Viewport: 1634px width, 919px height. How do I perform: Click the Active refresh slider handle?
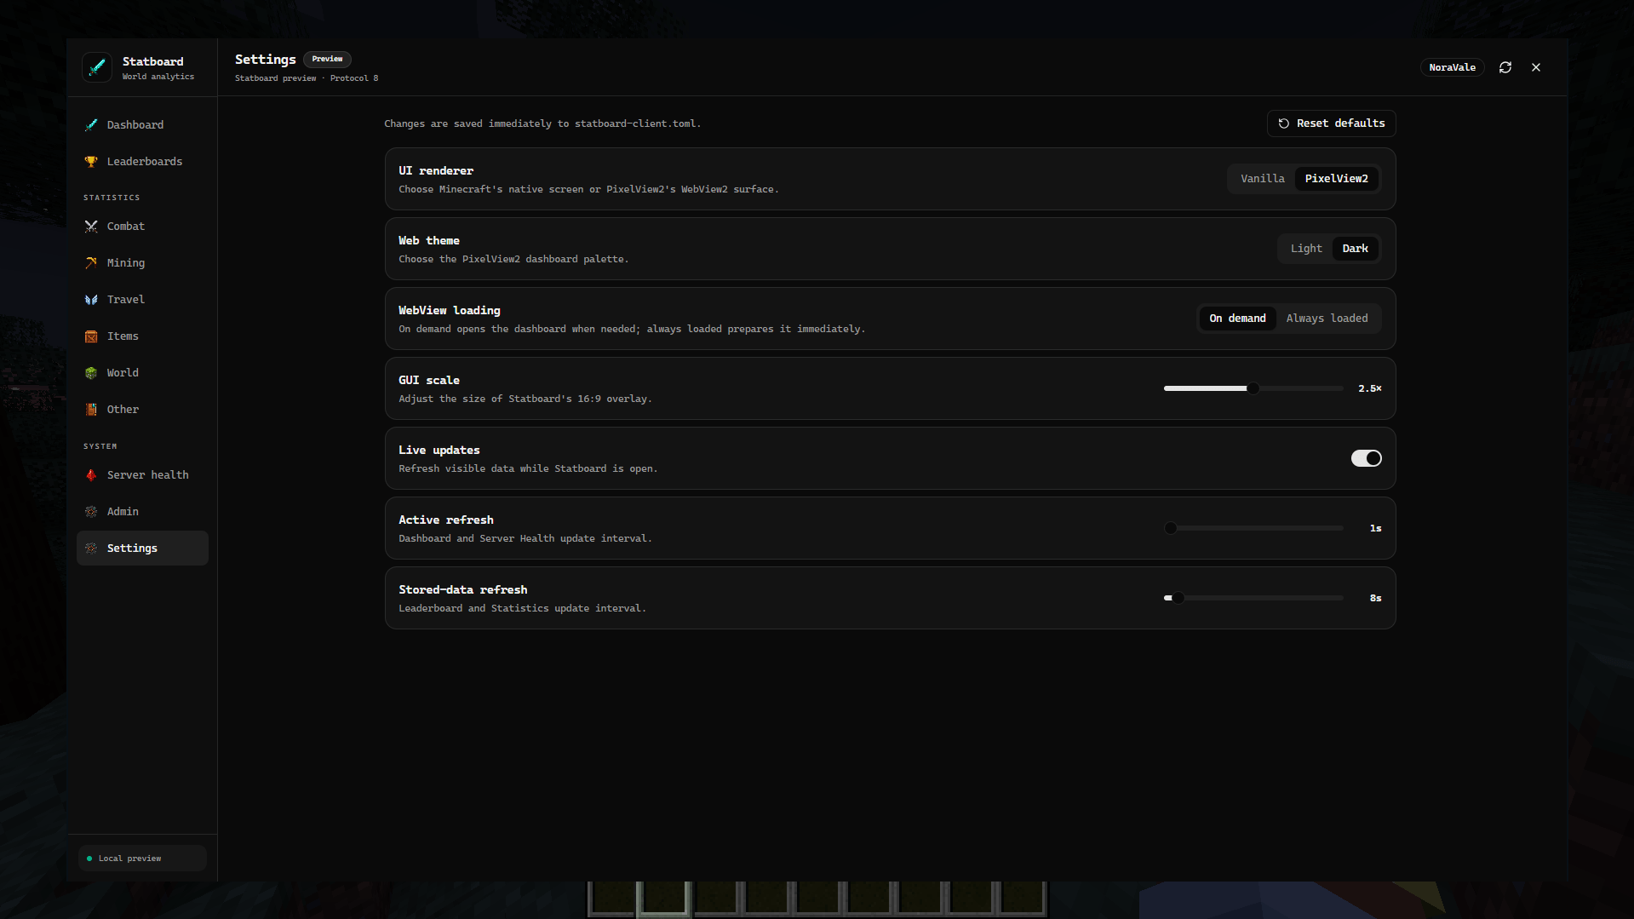(x=1171, y=528)
